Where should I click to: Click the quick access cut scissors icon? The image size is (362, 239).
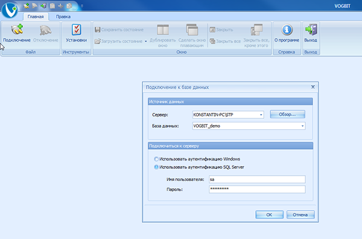coord(61,6)
